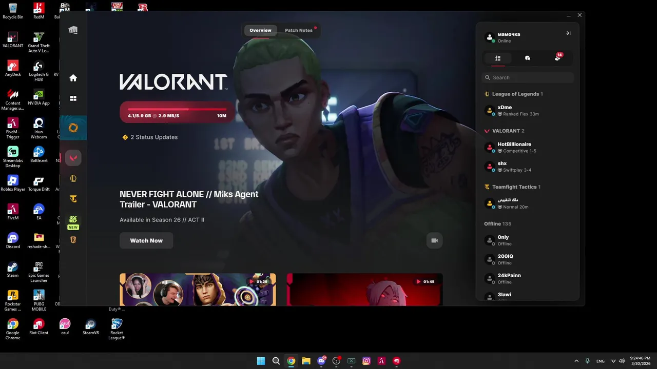Open the osu! desktop shortcut
Image resolution: width=657 pixels, height=369 pixels.
(65, 327)
